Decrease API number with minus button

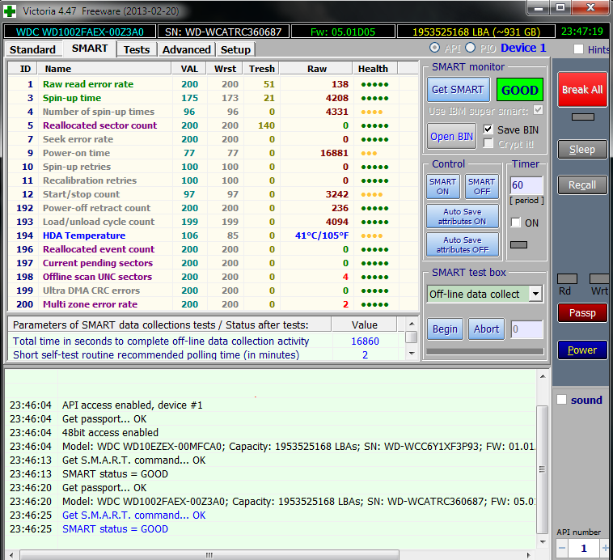[x=562, y=548]
